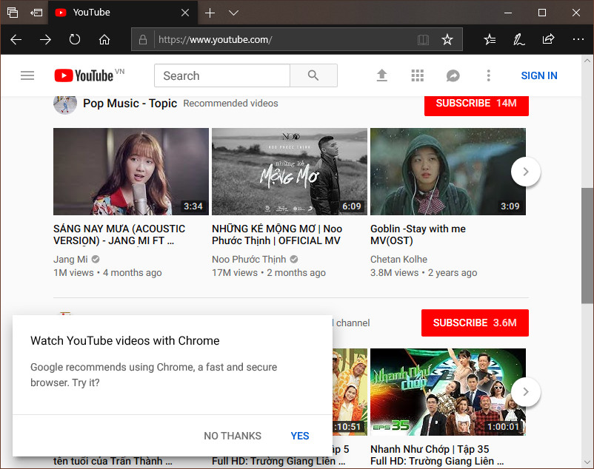The image size is (594, 469).
Task: Open the messages share bubble icon
Action: (x=453, y=75)
